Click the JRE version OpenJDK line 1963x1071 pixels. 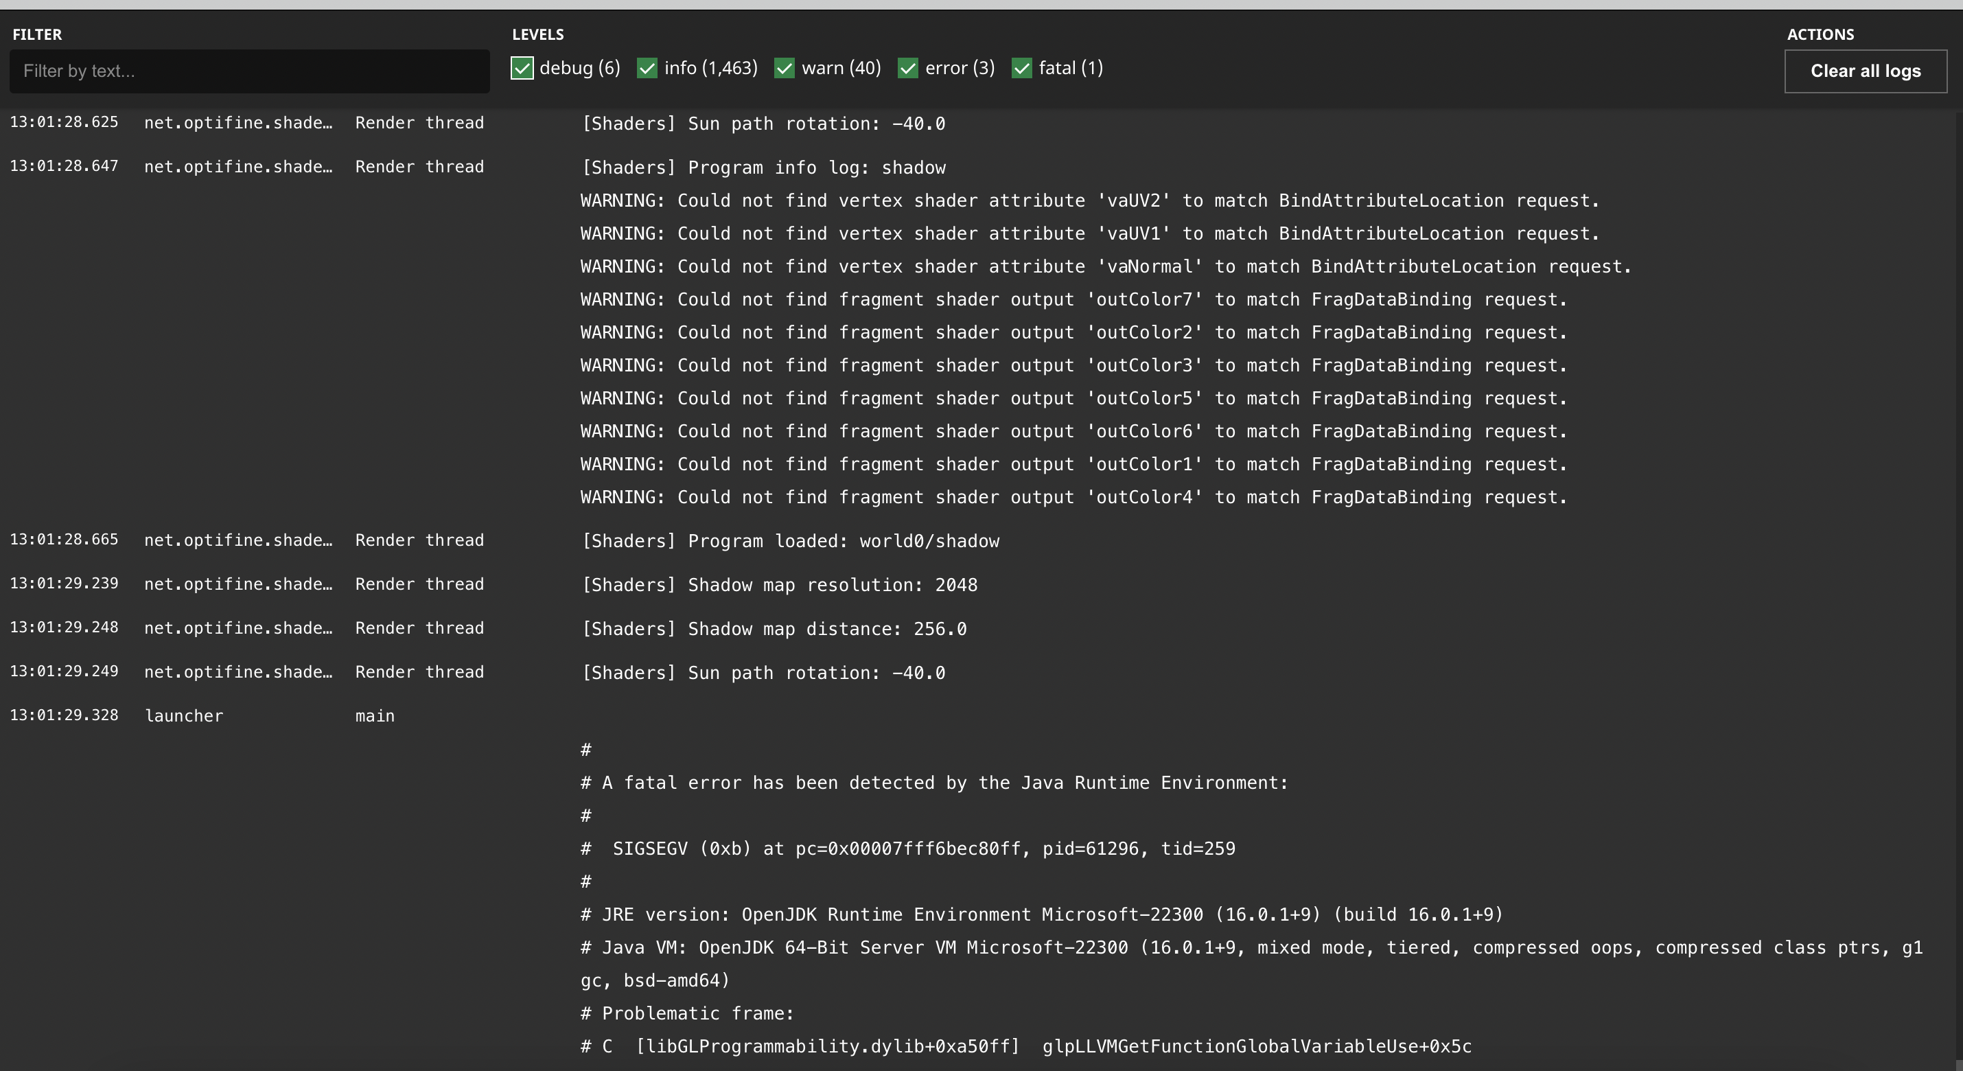[x=1041, y=914]
